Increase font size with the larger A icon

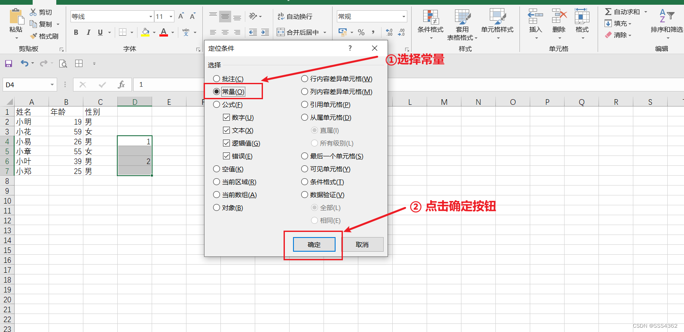point(181,16)
